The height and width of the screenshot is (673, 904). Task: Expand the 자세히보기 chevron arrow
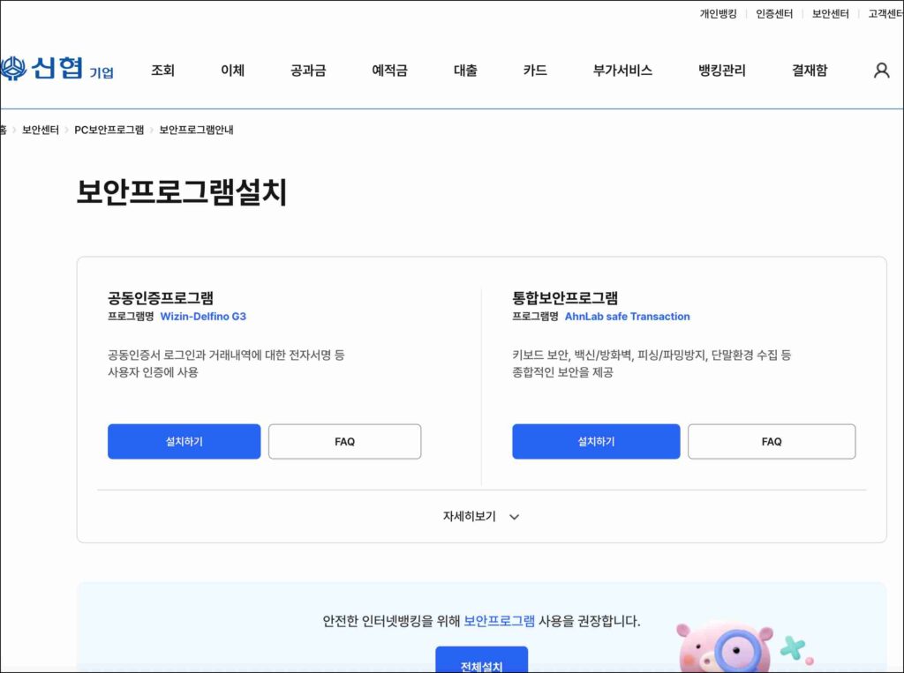[x=514, y=517]
